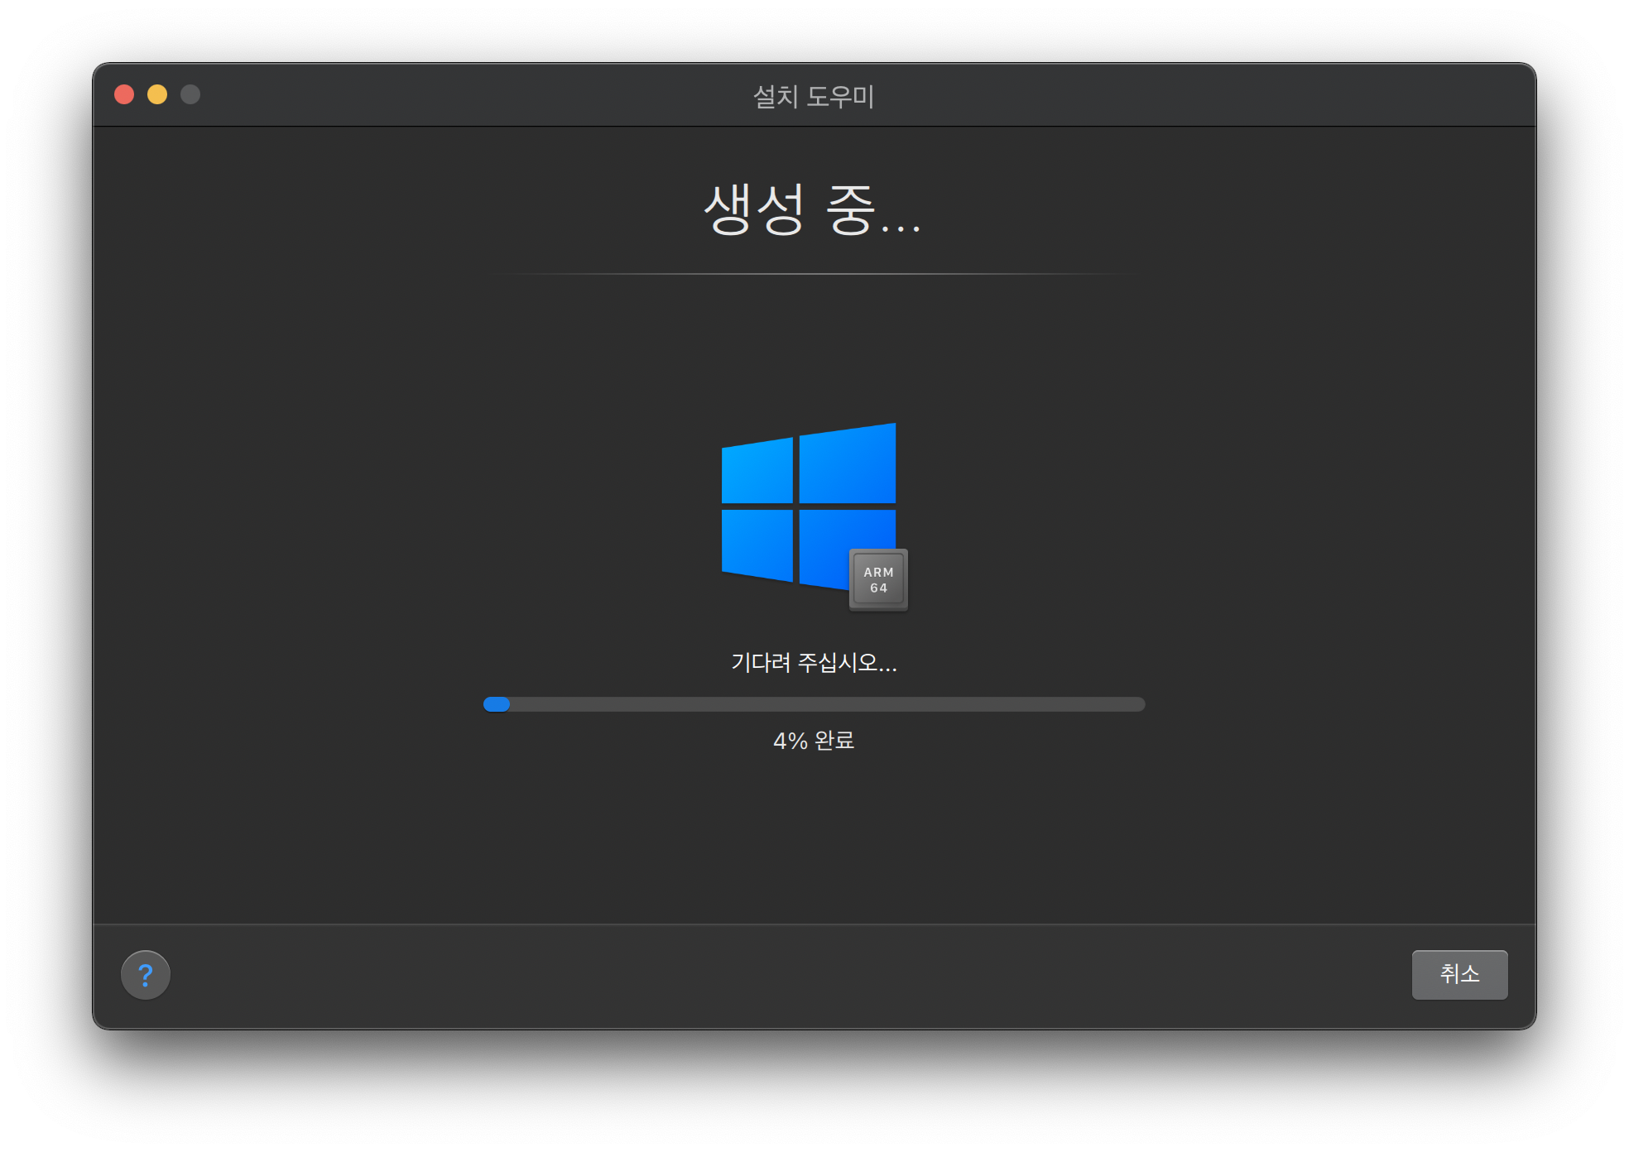Click the unfilled gray progress track
The height and width of the screenshot is (1152, 1629).
[828, 704]
